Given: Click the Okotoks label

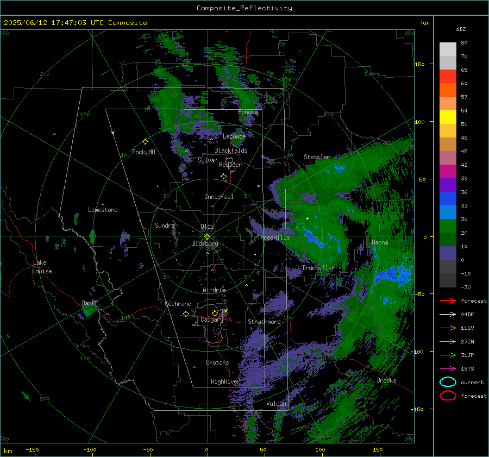Looking at the screenshot, I should (217, 362).
